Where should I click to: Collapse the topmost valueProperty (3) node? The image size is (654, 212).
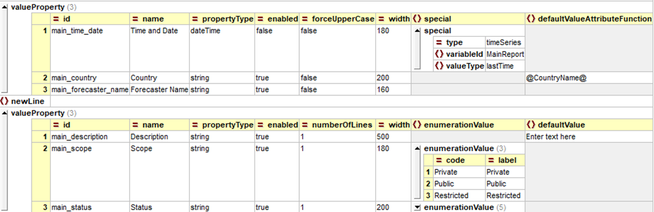5,9
